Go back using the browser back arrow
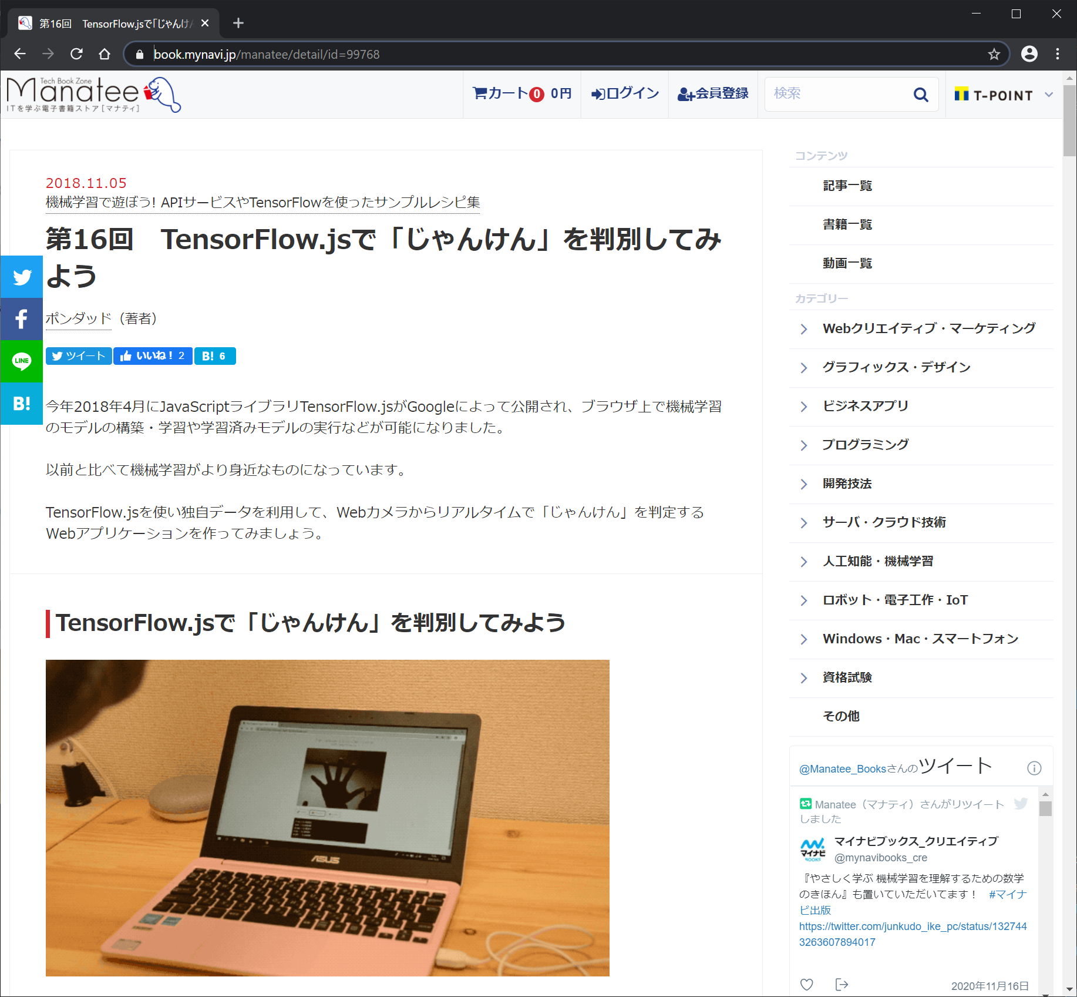This screenshot has width=1077, height=997. pyautogui.click(x=20, y=54)
